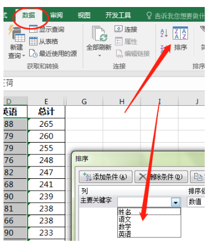Open the 开发工具 tab

[x=118, y=15]
